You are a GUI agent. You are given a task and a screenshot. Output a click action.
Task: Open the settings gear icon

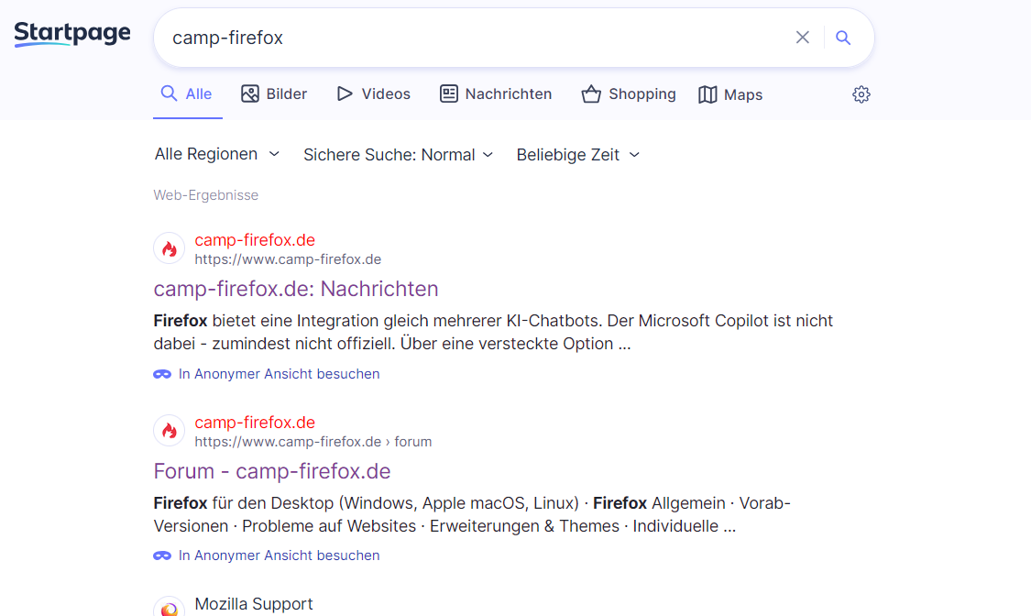861,94
